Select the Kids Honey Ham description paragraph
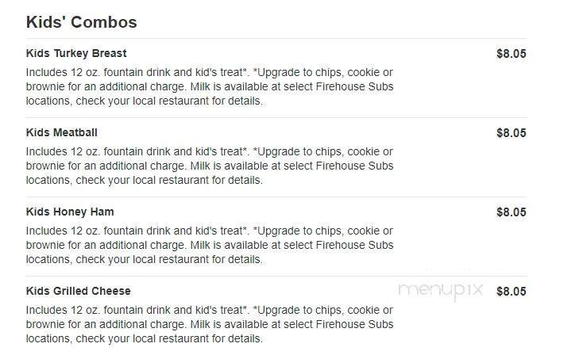This screenshot has height=355, width=583. [x=210, y=245]
